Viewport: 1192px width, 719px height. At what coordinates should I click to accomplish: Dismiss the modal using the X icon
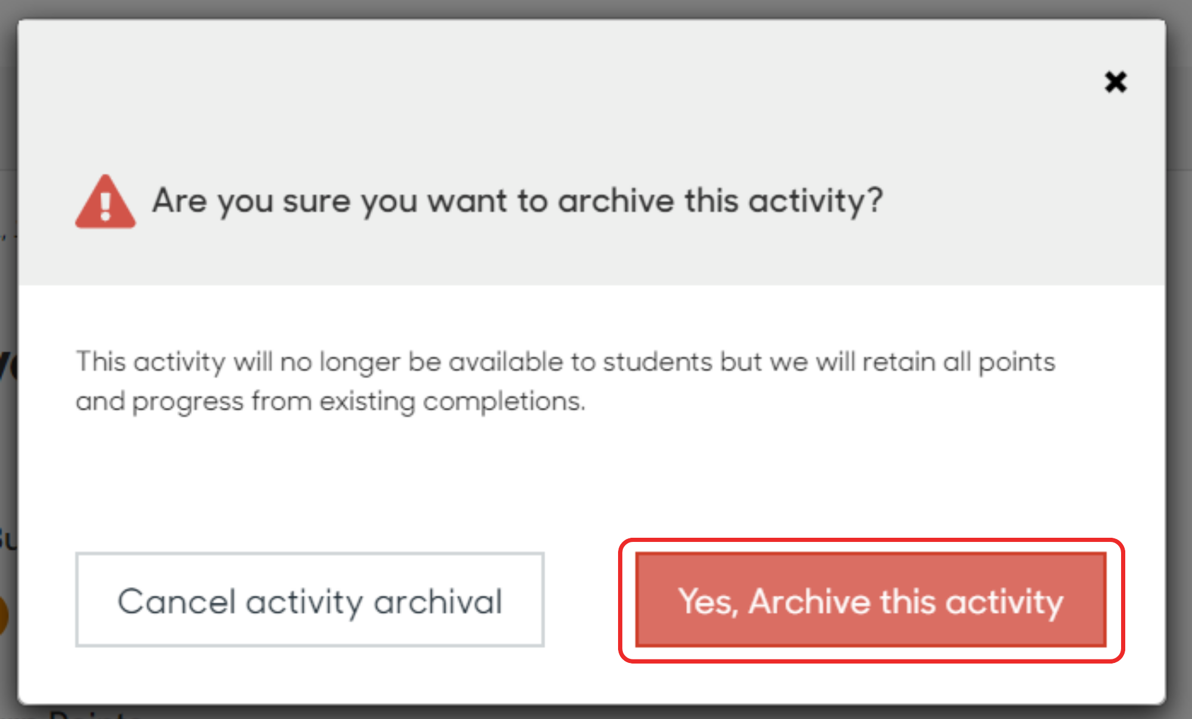(x=1116, y=82)
